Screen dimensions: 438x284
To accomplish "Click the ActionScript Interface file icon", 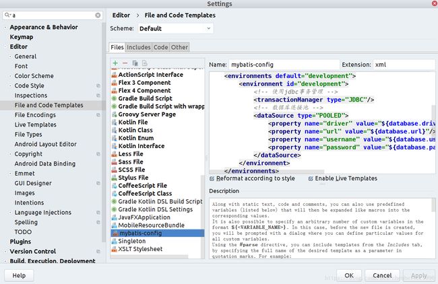I will pos(115,75).
